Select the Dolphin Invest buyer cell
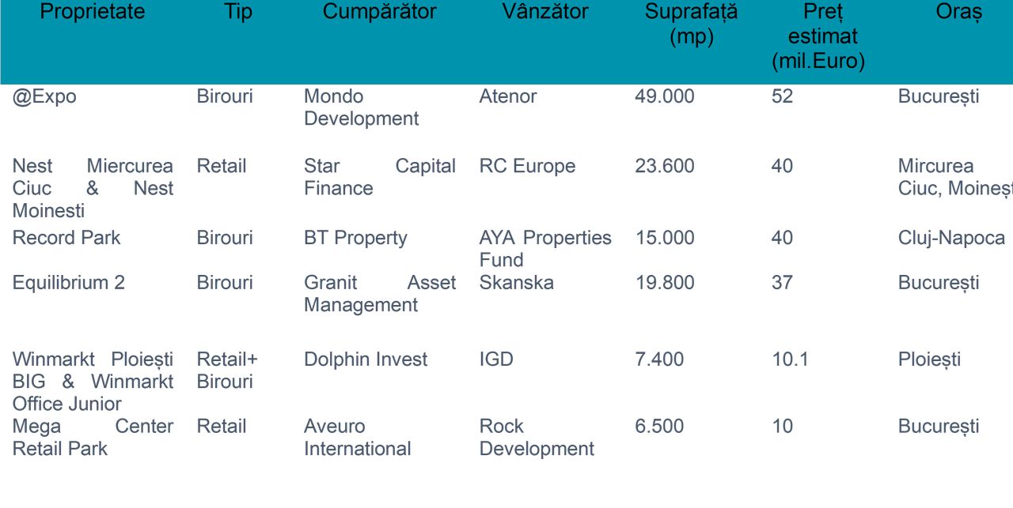This screenshot has width=1013, height=508. click(x=366, y=359)
